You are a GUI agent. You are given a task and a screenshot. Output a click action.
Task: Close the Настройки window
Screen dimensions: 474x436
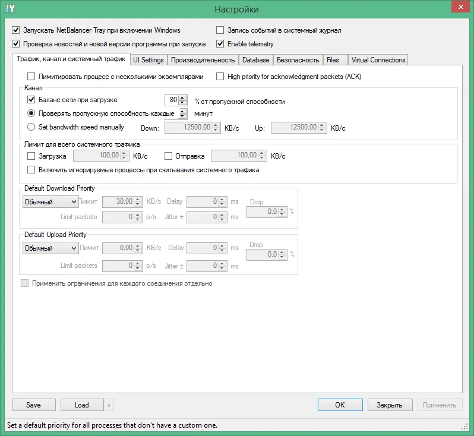pos(460,7)
